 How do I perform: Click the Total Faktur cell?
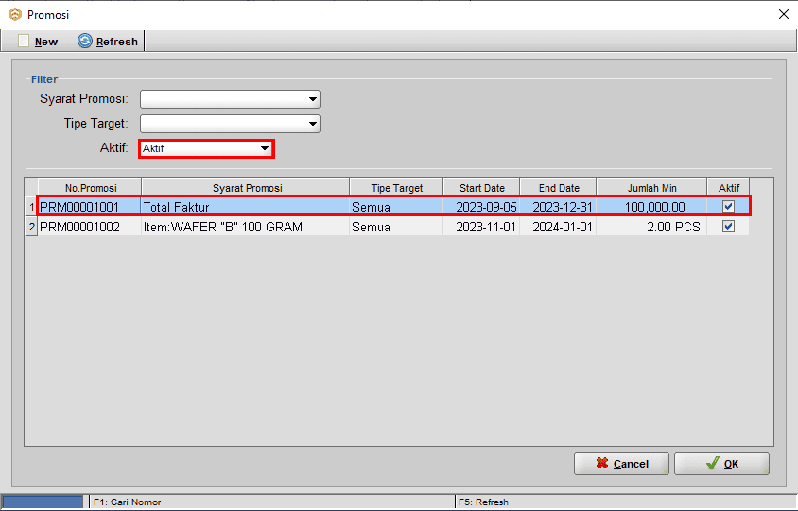245,207
